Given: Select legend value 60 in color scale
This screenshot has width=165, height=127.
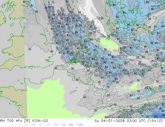Looking at the screenshot, I should [41, 125].
